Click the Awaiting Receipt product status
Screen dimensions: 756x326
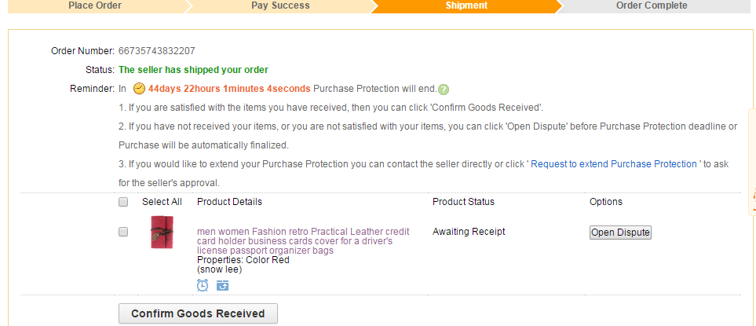point(469,232)
